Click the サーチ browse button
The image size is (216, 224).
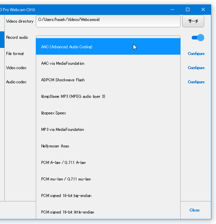tap(193, 21)
